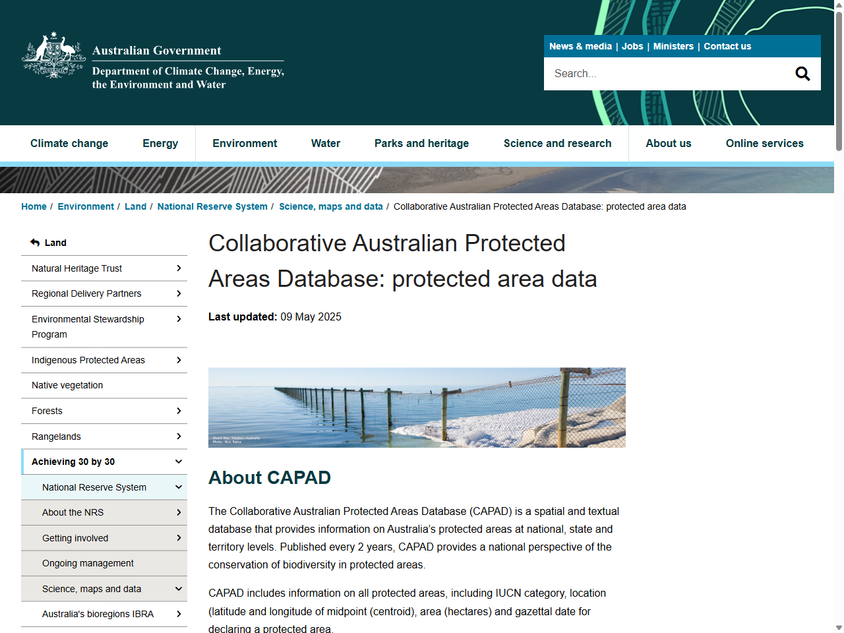Expand the Getting involved menu item
The width and height of the screenshot is (844, 633).
(x=179, y=537)
